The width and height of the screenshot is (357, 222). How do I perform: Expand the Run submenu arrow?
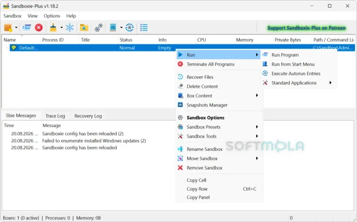[x=257, y=55]
